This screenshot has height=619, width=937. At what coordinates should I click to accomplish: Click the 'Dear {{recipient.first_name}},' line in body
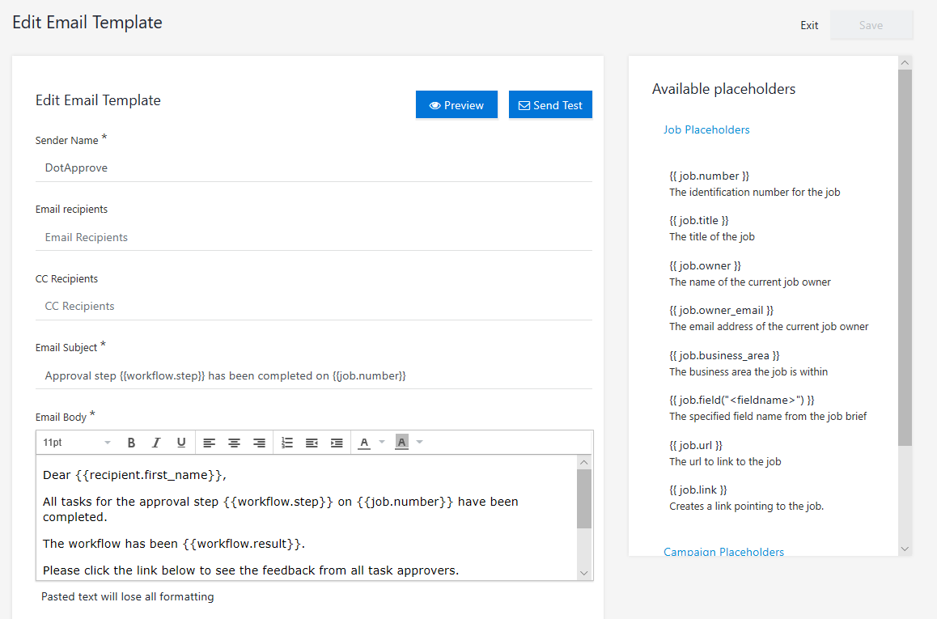[x=135, y=475]
